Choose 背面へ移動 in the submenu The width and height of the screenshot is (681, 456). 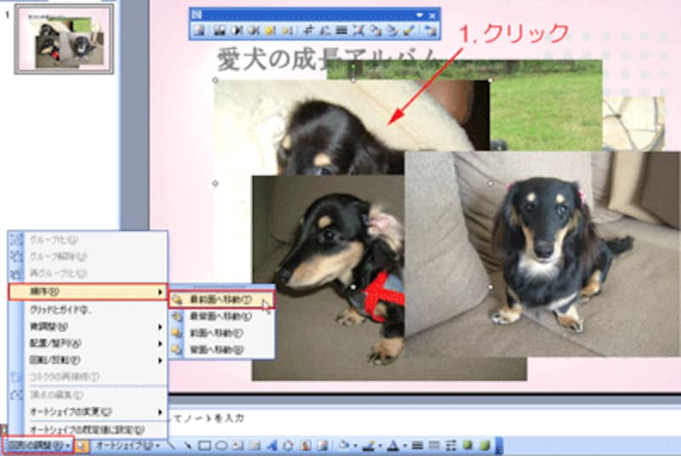click(x=222, y=350)
